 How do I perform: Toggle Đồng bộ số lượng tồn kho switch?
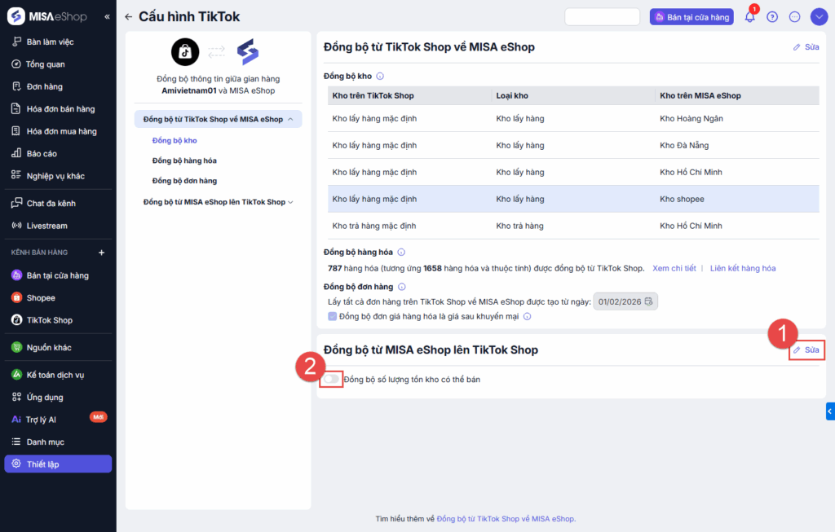click(331, 379)
